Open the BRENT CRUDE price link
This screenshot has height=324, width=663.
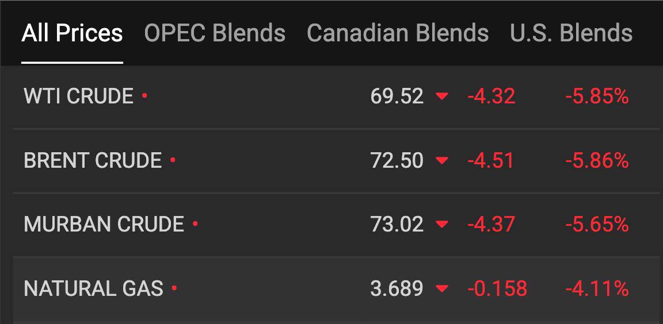click(x=93, y=160)
